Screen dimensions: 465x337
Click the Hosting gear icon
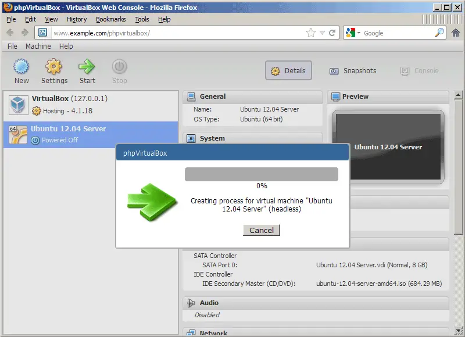tap(36, 111)
